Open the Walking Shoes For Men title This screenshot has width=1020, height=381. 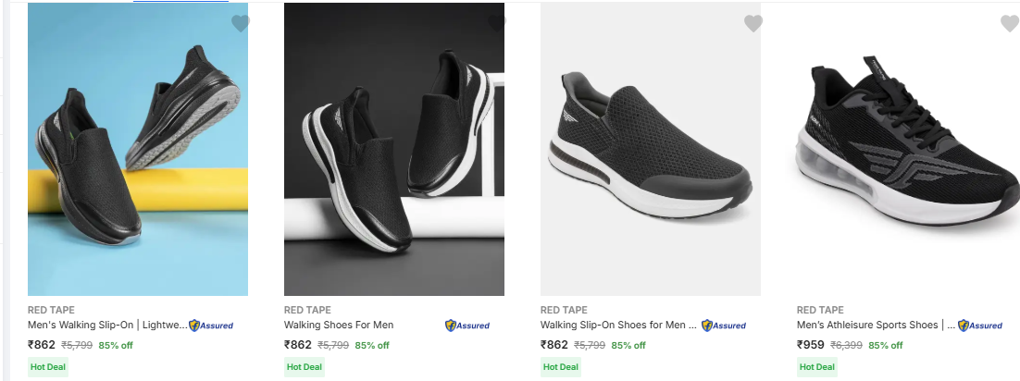pos(339,326)
